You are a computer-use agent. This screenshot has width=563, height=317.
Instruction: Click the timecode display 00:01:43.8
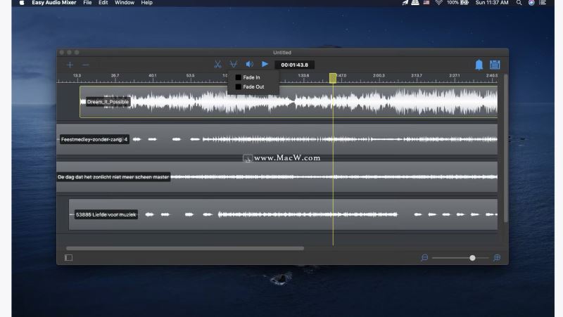(x=294, y=65)
